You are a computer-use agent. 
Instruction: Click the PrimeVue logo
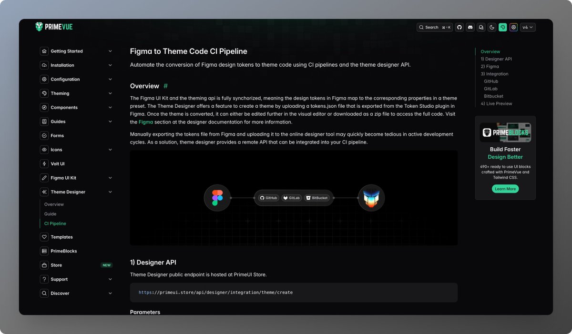point(54,27)
